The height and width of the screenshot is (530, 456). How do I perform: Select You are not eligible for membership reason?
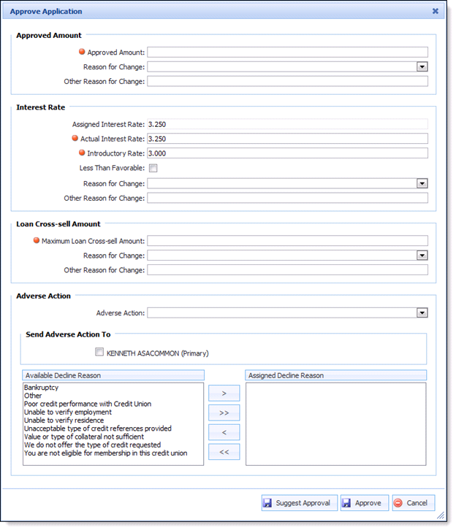coord(105,453)
